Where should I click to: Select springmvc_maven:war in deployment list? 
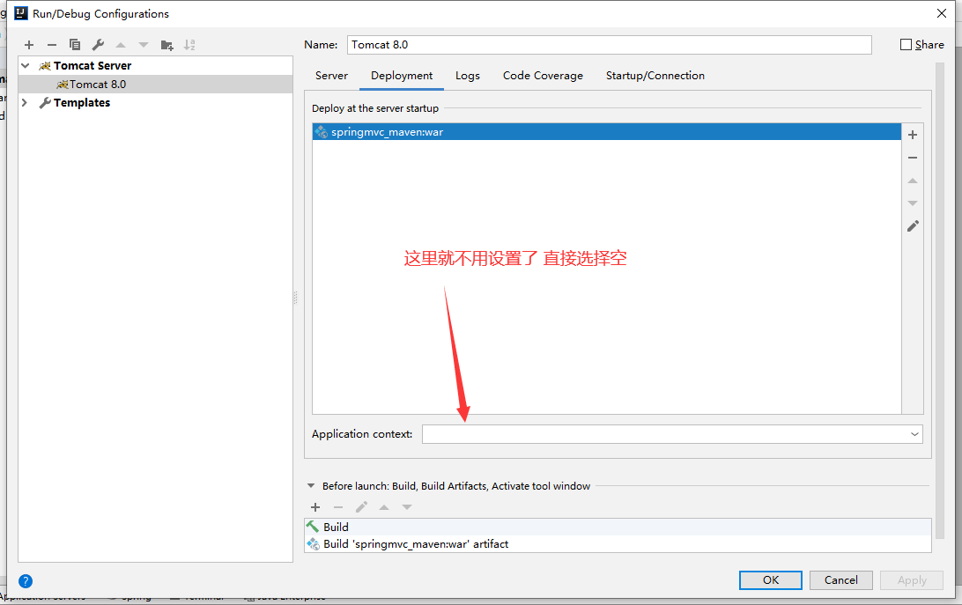(x=607, y=132)
